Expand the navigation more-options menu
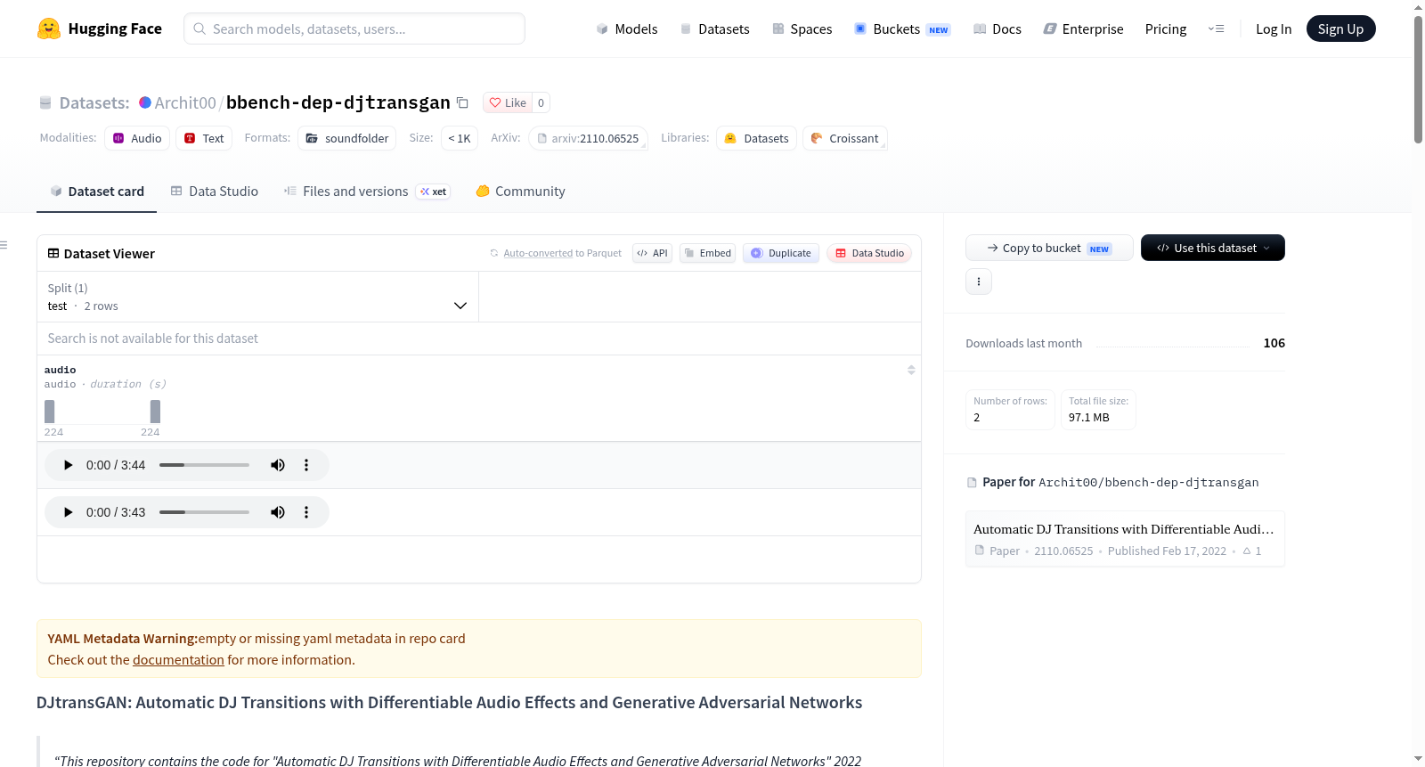The width and height of the screenshot is (1425, 767). [x=1216, y=29]
